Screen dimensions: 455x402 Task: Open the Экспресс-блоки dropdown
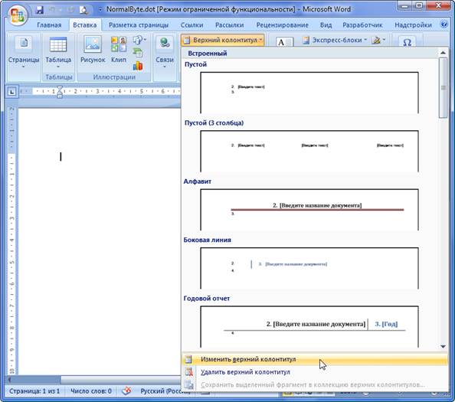[x=335, y=40]
